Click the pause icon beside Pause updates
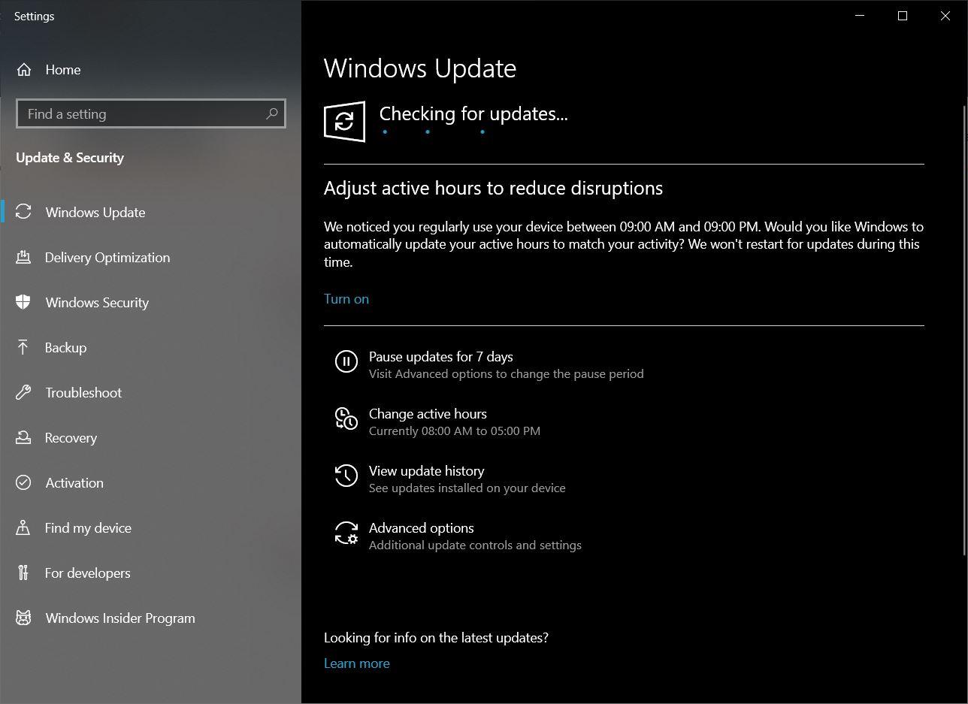 346,361
